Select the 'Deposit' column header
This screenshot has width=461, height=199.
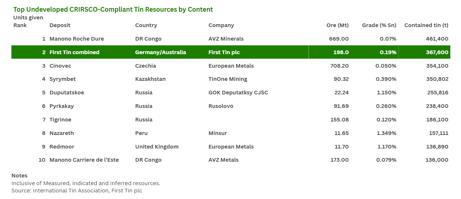point(60,25)
